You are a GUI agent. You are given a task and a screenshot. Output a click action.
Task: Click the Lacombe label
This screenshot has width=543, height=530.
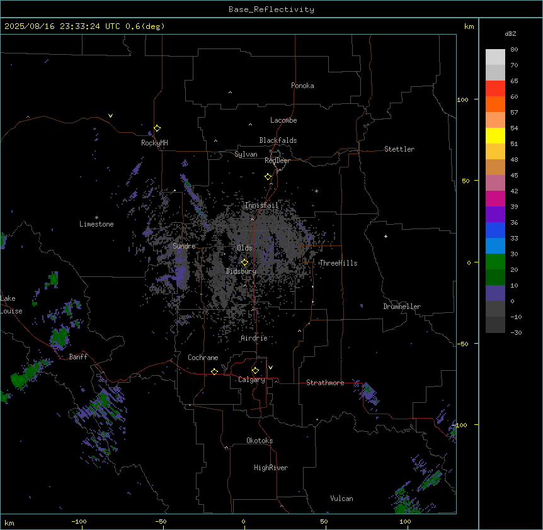pyautogui.click(x=283, y=120)
